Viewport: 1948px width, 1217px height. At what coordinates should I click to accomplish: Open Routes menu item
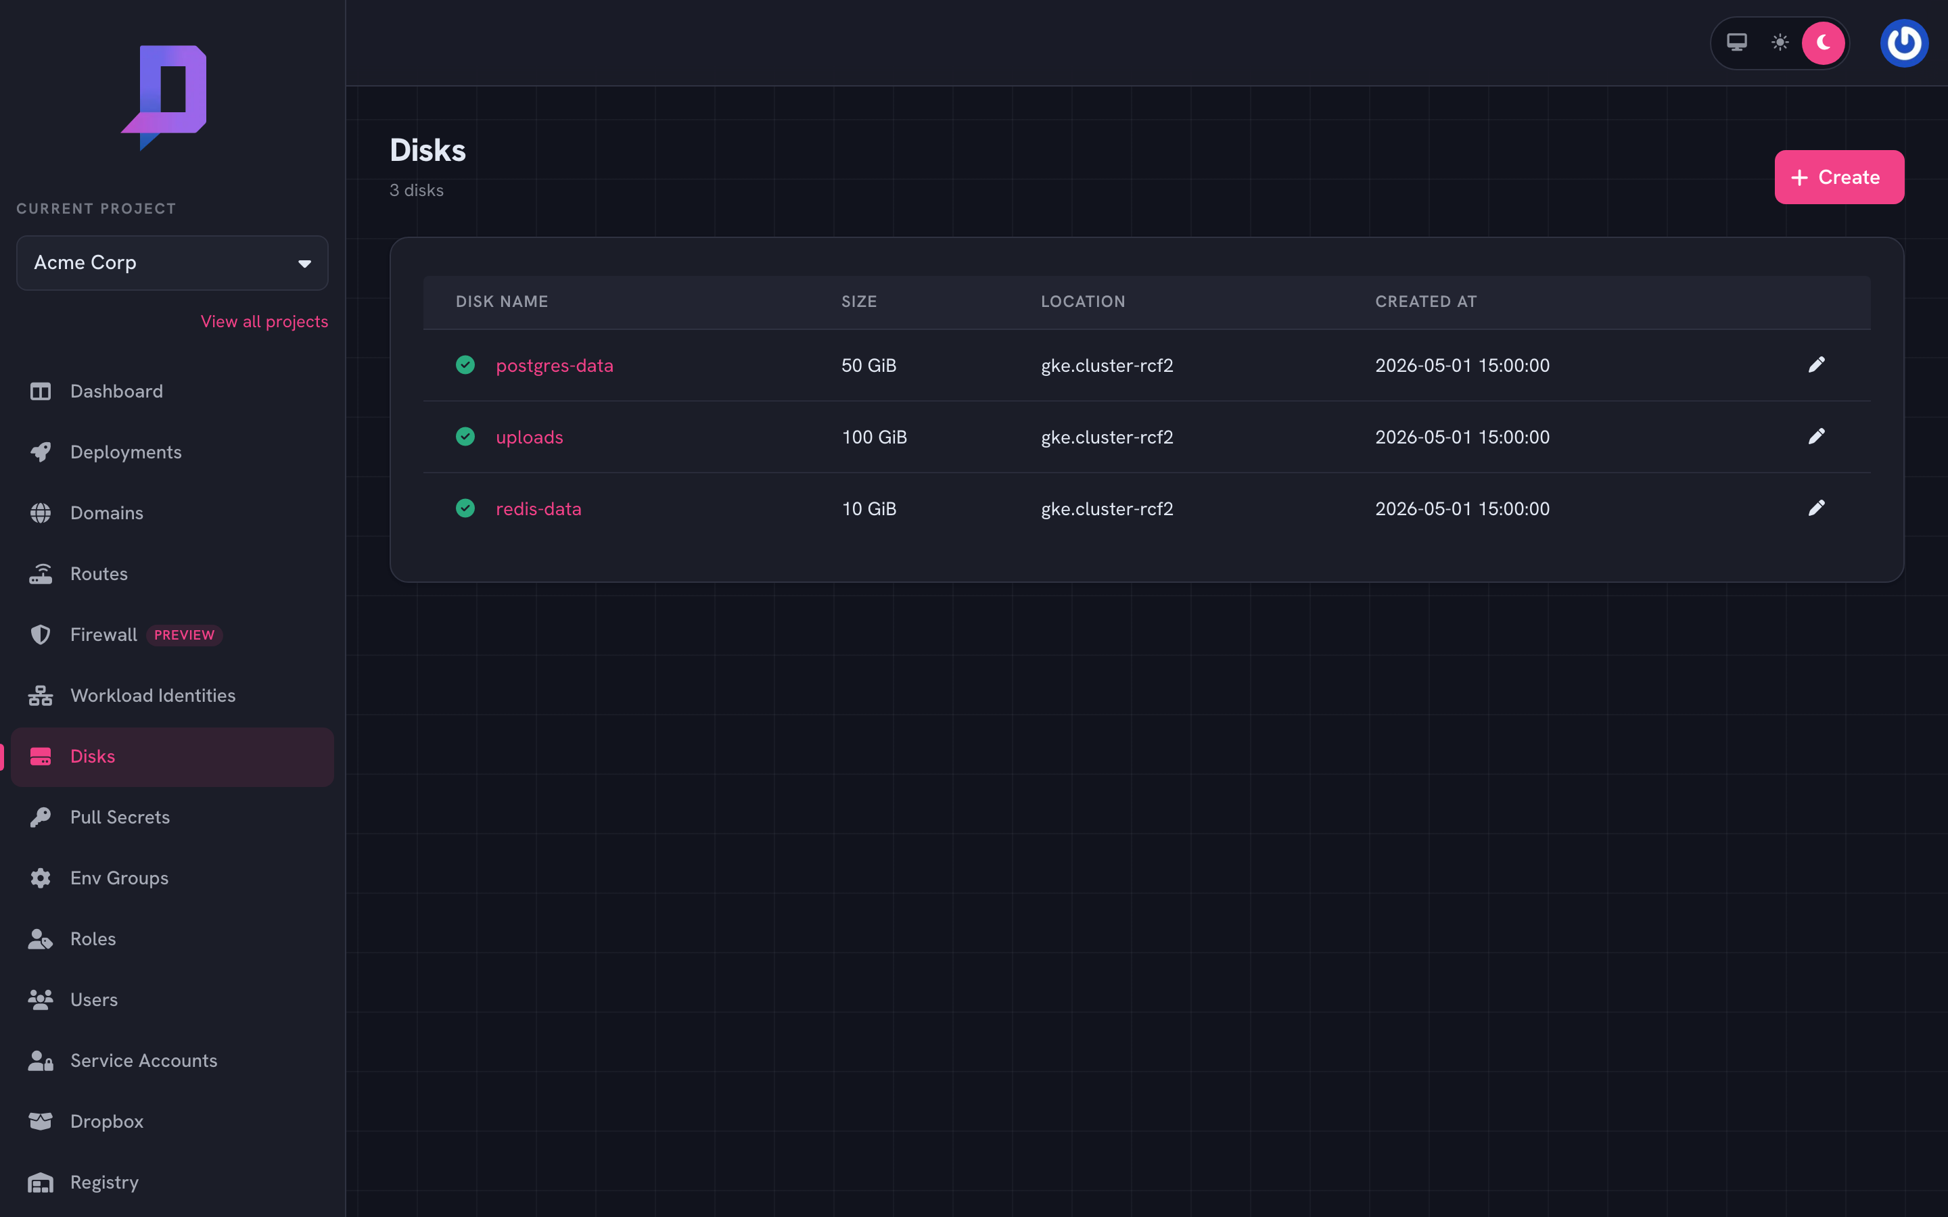[172, 574]
